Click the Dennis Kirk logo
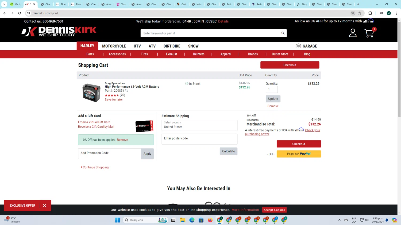Image resolution: width=401 pixels, height=225 pixels. [59, 31]
